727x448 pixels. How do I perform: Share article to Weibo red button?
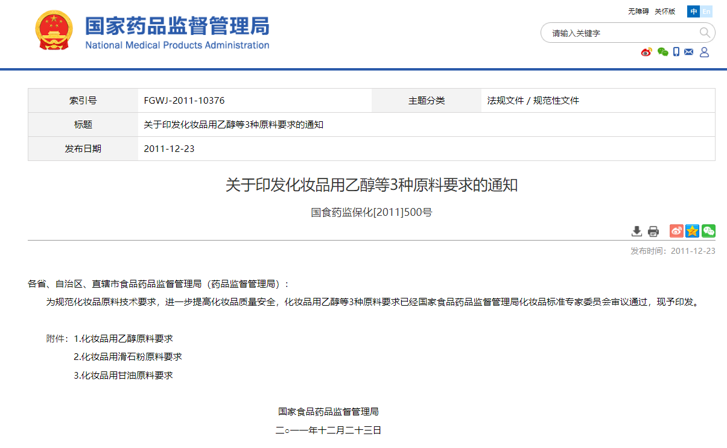(x=676, y=231)
